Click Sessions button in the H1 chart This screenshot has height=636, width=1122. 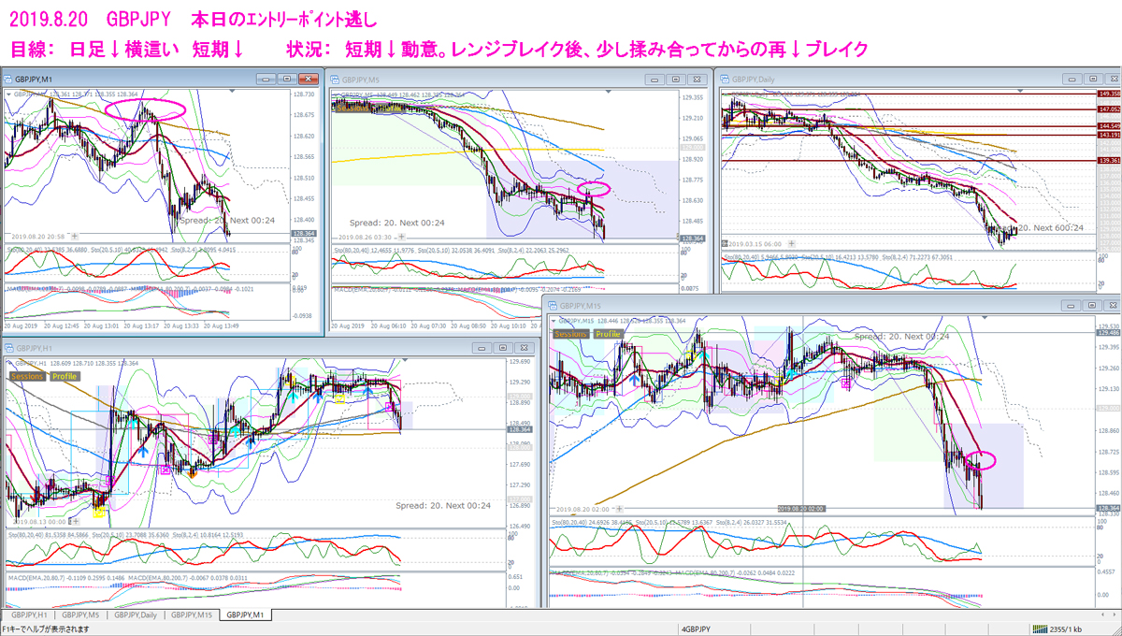coord(27,376)
